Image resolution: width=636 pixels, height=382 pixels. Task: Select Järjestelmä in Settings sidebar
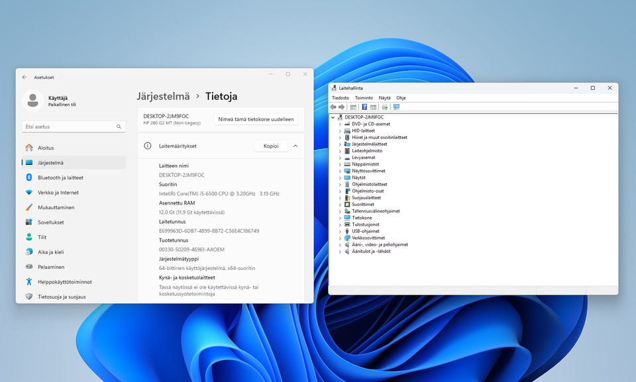click(x=74, y=163)
